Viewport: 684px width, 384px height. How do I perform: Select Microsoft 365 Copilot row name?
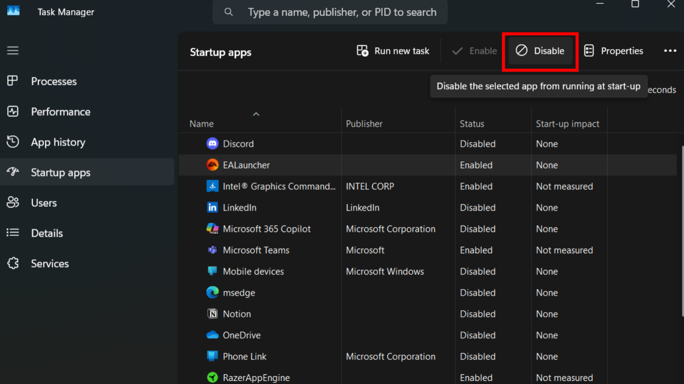pyautogui.click(x=266, y=229)
